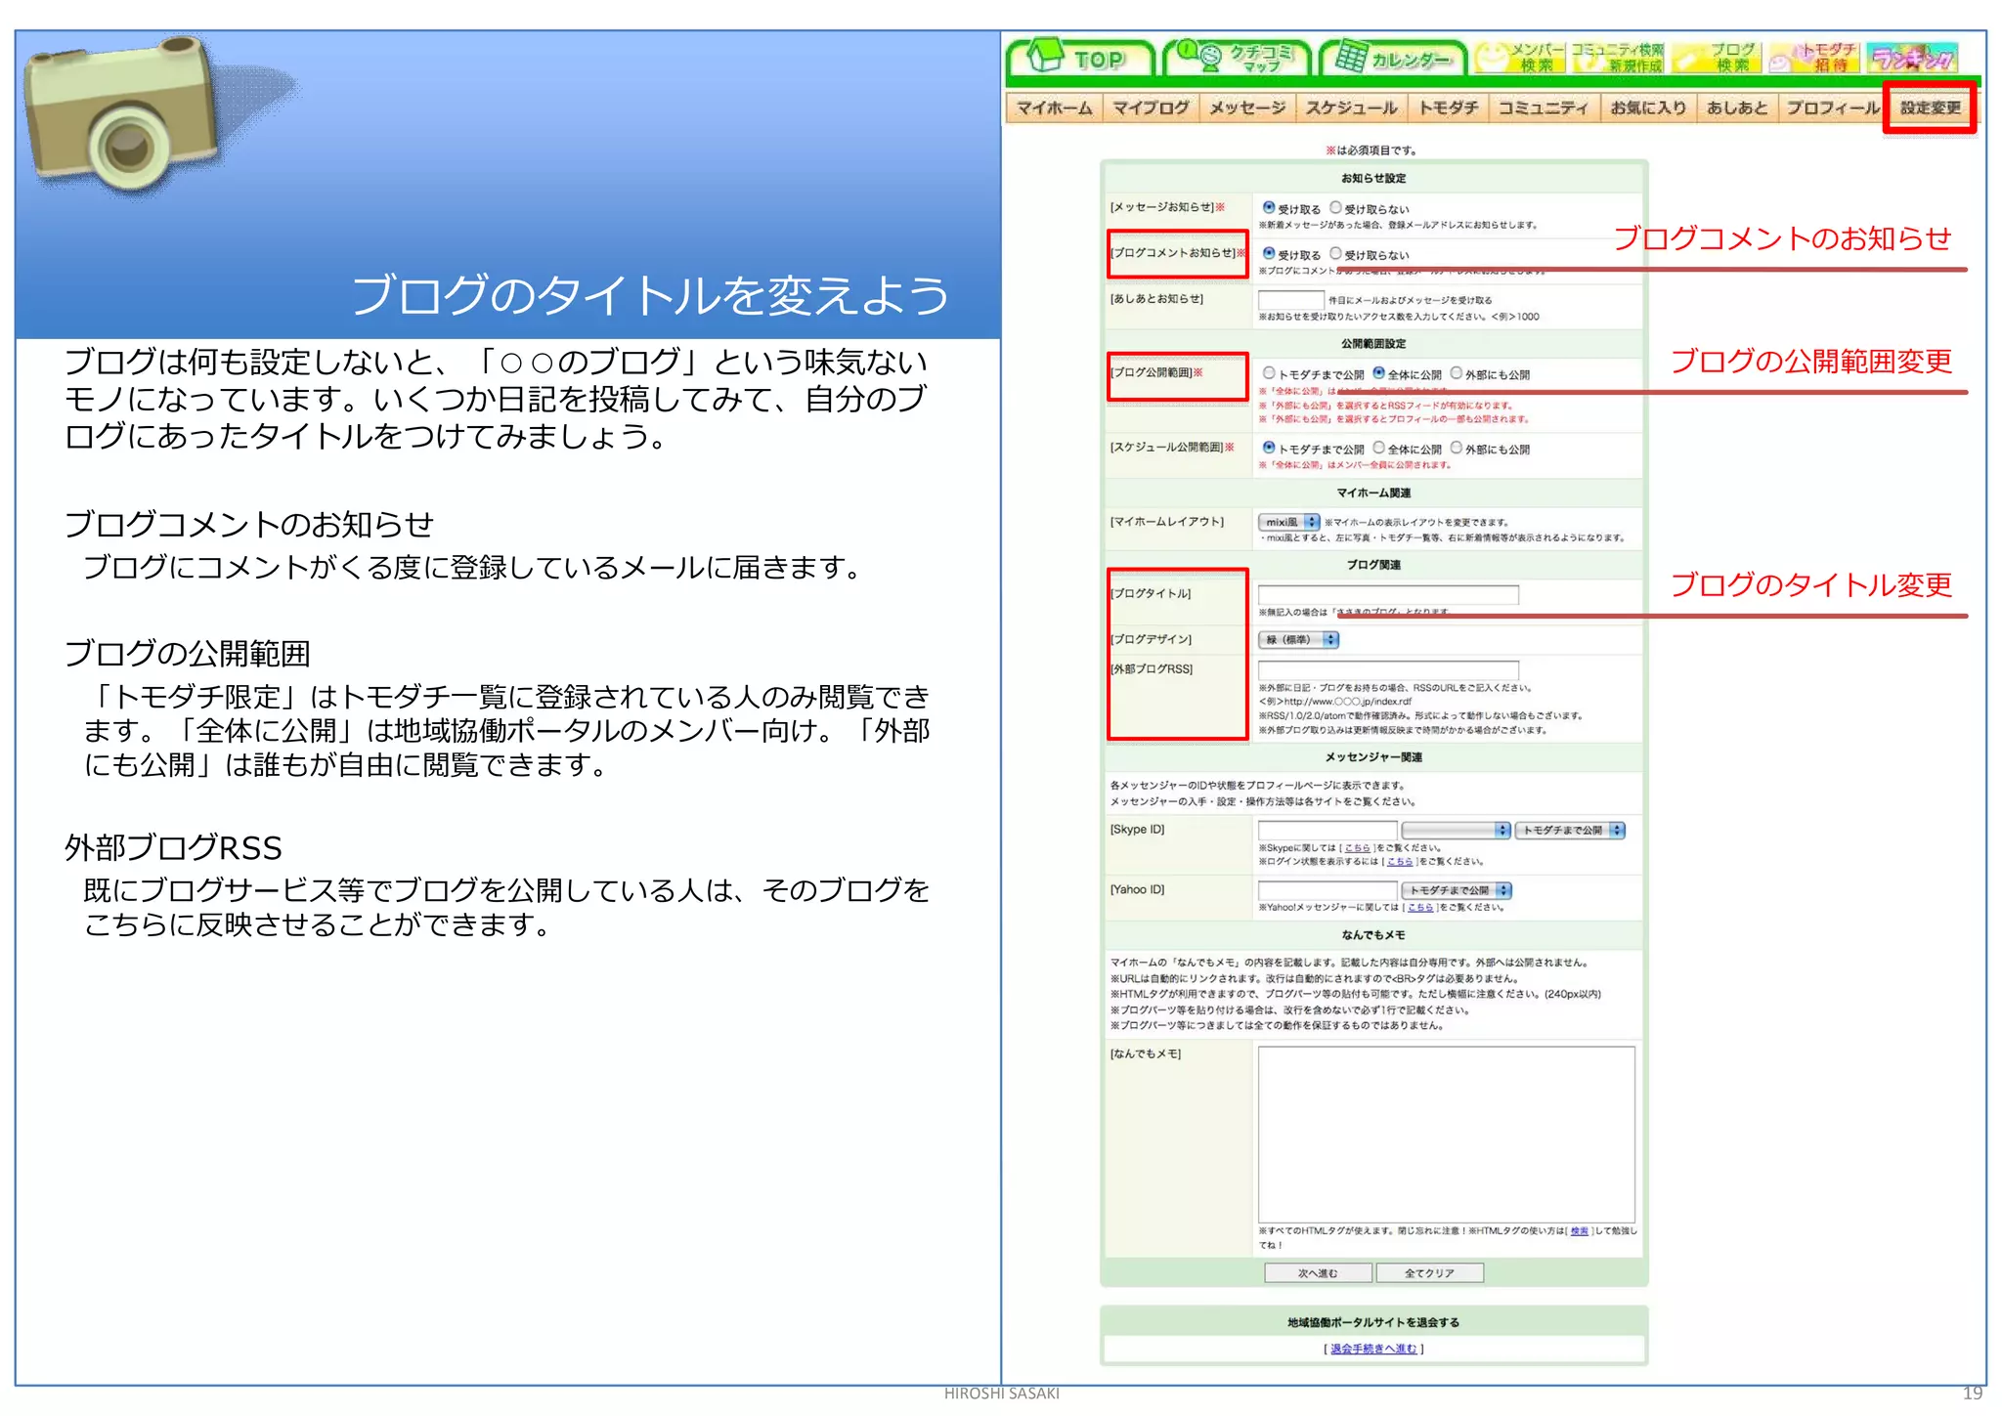Select 受け取る for ブログコメントお知らせ
Viewport: 2002px width, 1416px height.
click(1269, 254)
